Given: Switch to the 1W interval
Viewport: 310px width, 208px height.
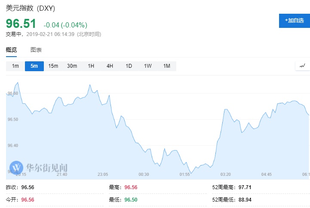Looking at the screenshot, I should click(x=147, y=66).
